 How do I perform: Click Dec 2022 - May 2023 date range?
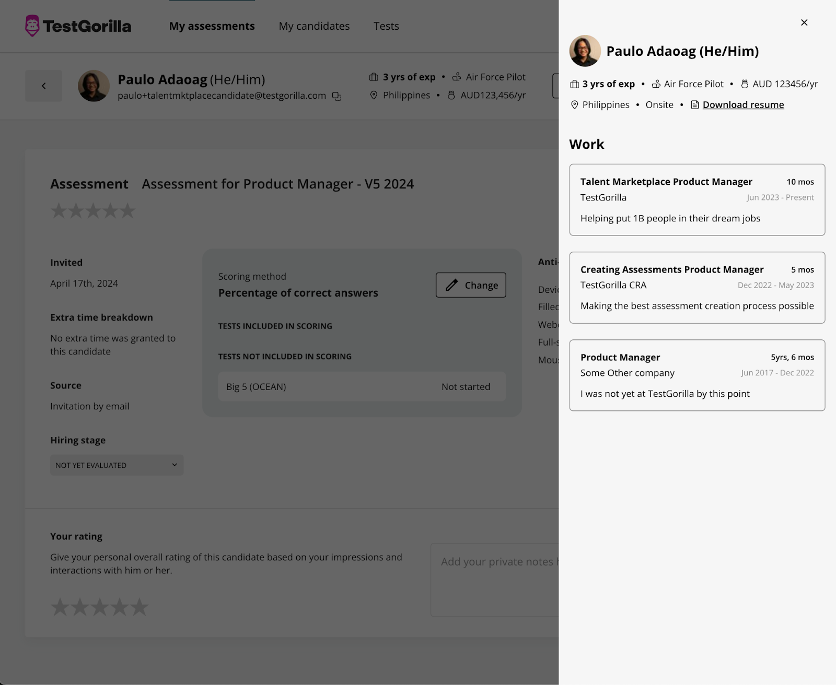[775, 285]
